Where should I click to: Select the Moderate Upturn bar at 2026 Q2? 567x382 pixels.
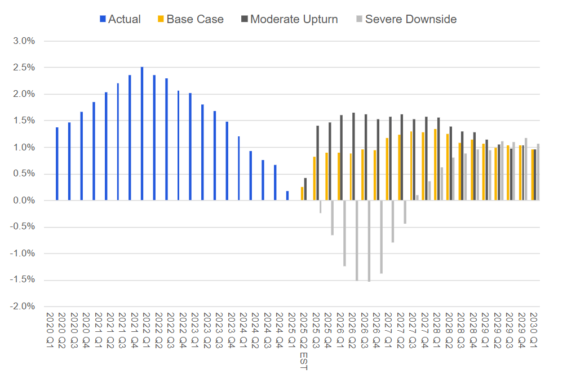pyautogui.click(x=353, y=157)
